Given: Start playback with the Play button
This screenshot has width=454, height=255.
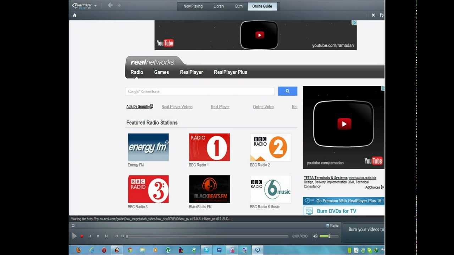Looking at the screenshot, I should 74,236.
